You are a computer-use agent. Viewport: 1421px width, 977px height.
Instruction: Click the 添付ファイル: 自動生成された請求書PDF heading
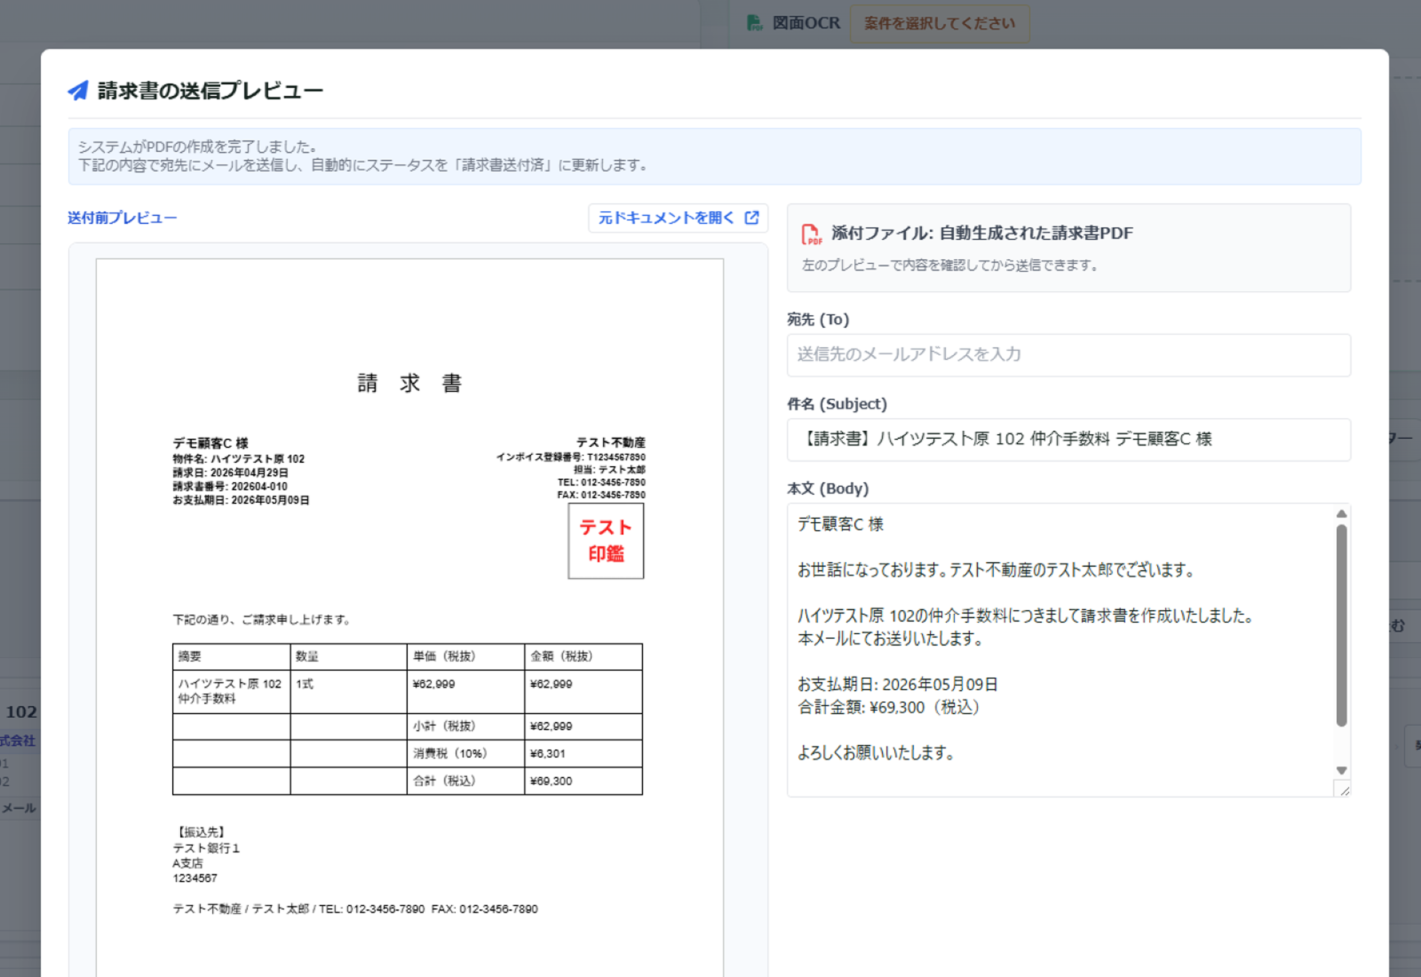pyautogui.click(x=982, y=233)
